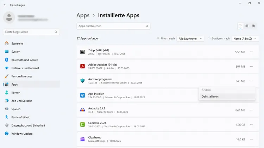The image size is (264, 148).
Task: Click the search icon in Einstellung suchen
Action: 56,32
